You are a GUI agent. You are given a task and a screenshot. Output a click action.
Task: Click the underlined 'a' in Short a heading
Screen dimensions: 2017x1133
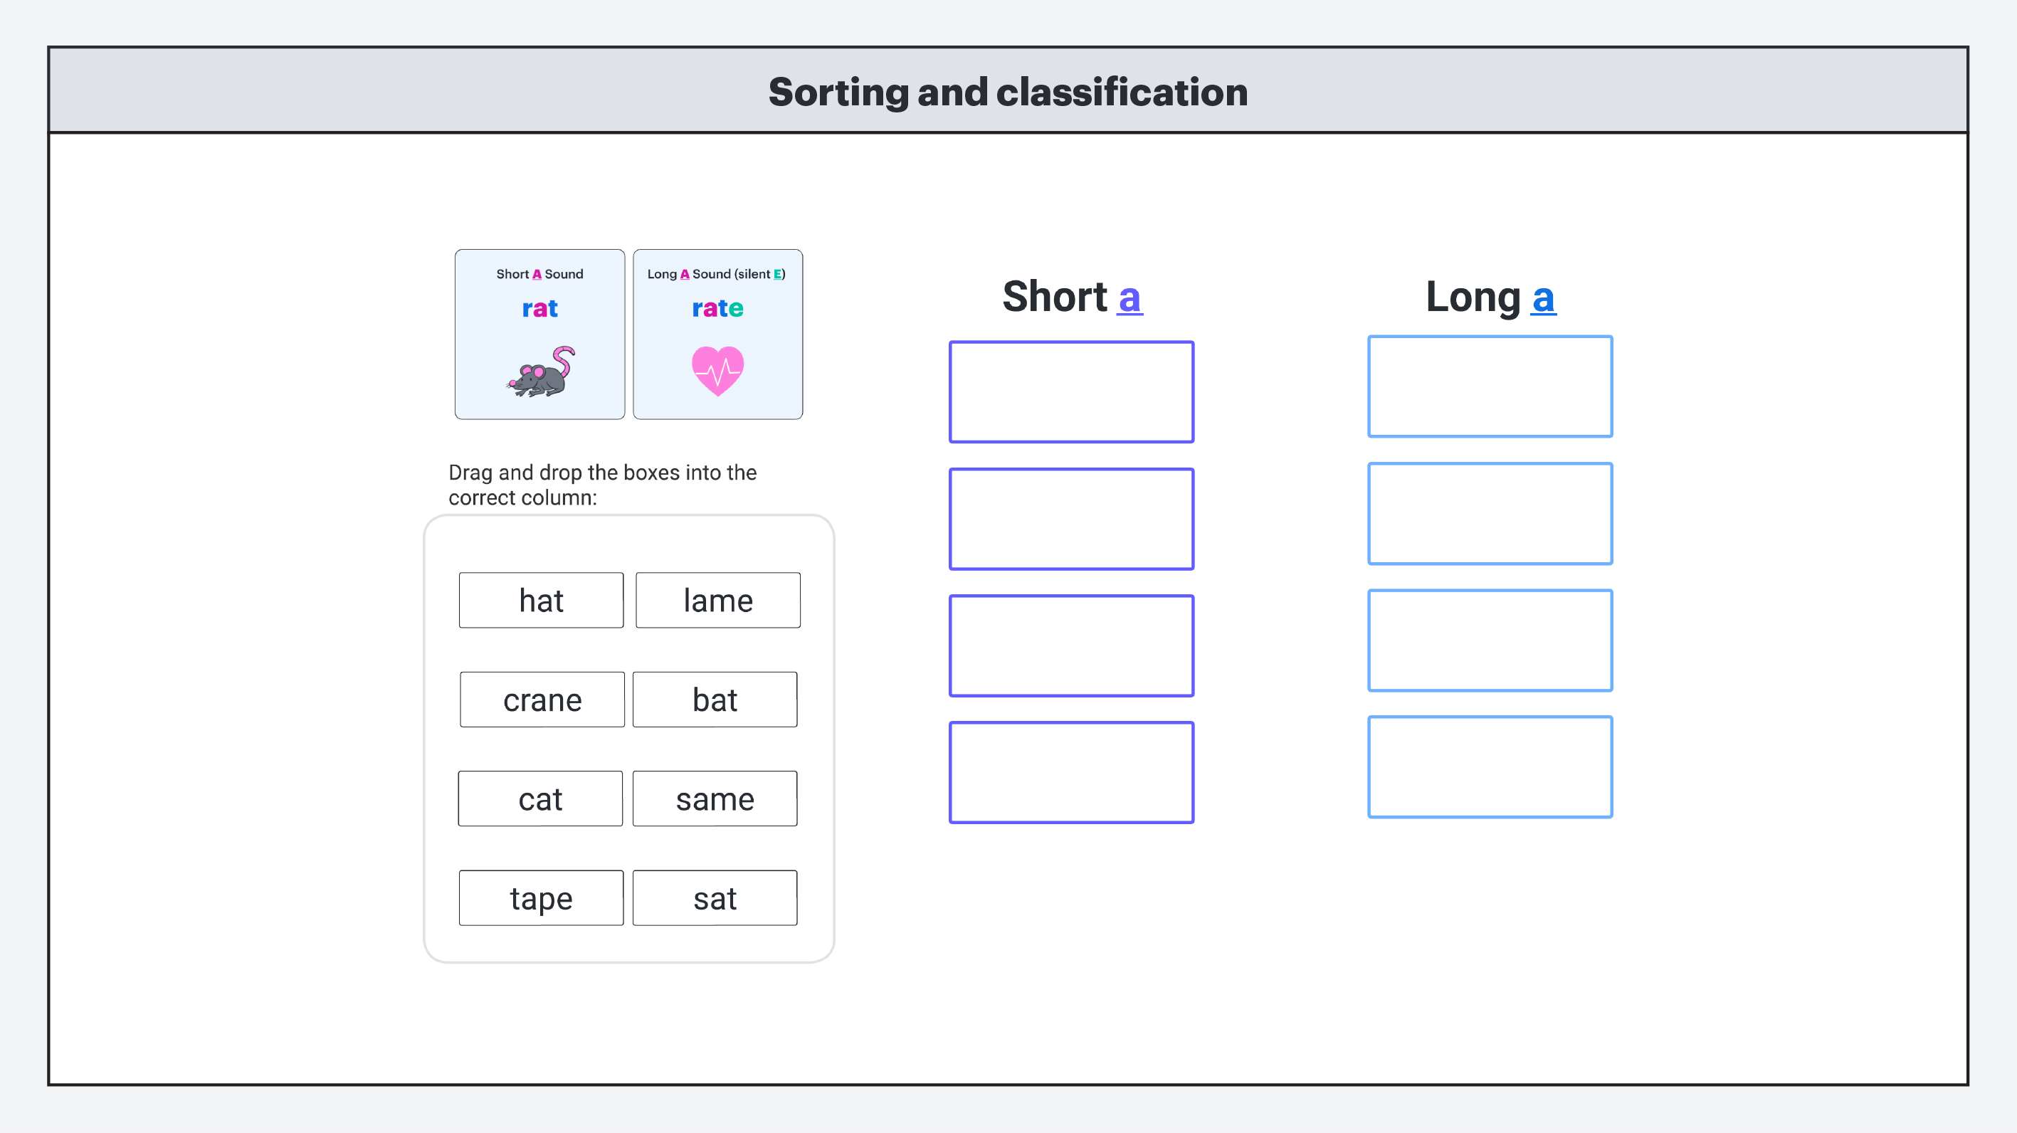pyautogui.click(x=1129, y=297)
